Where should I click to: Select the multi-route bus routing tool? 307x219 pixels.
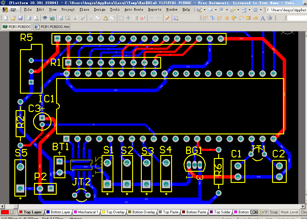[213, 18]
